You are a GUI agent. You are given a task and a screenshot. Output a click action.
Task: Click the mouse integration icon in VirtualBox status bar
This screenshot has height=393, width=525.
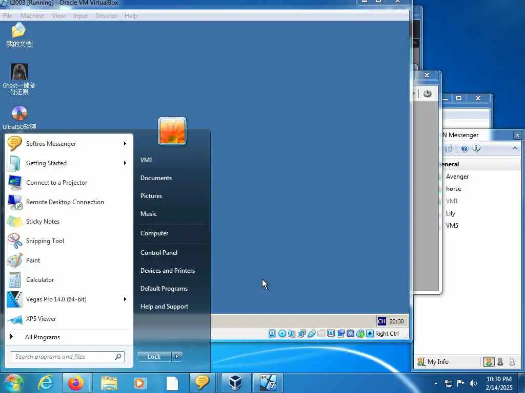pyautogui.click(x=360, y=334)
